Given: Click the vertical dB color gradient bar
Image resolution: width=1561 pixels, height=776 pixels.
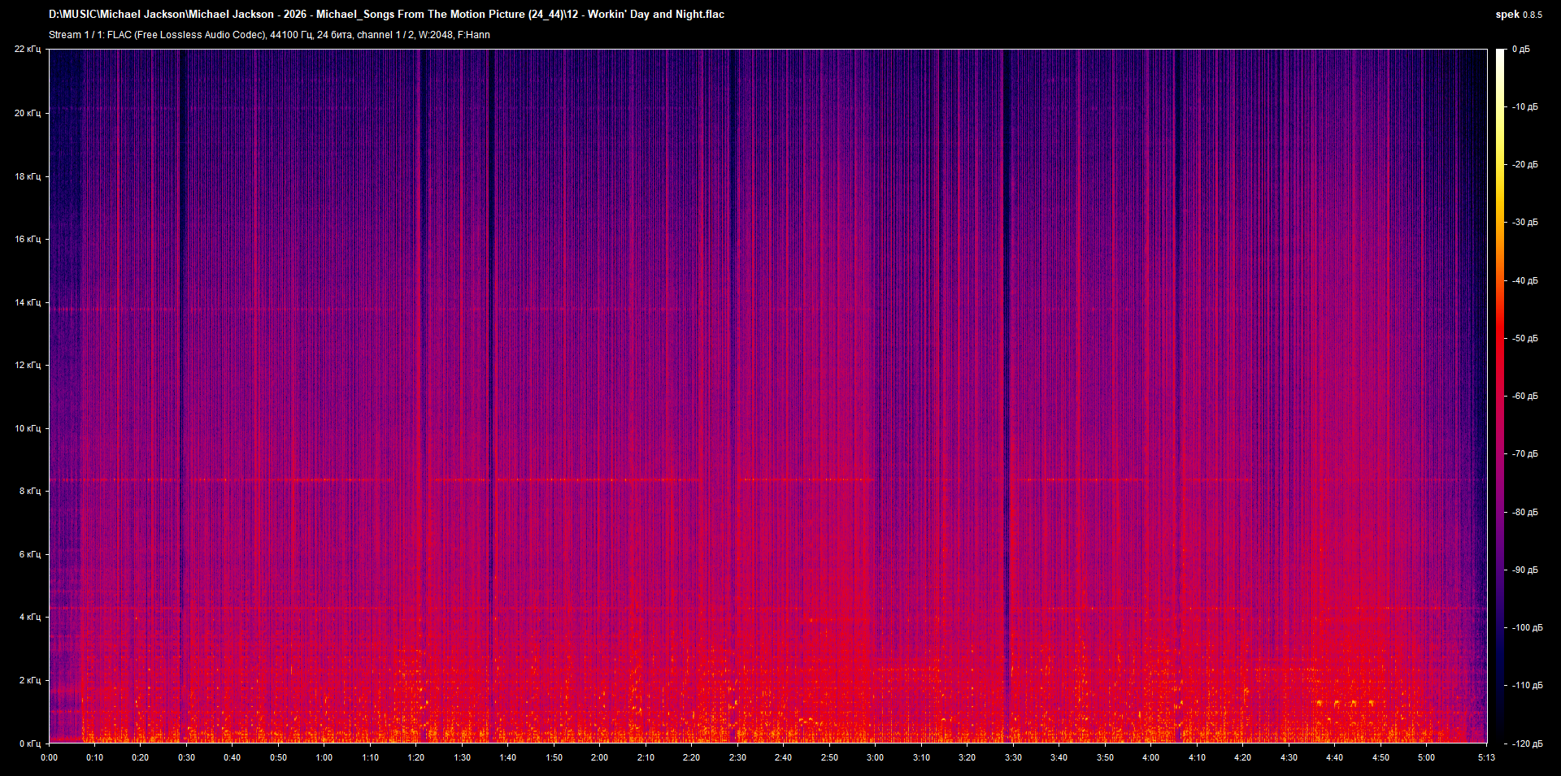Looking at the screenshot, I should tap(1500, 396).
